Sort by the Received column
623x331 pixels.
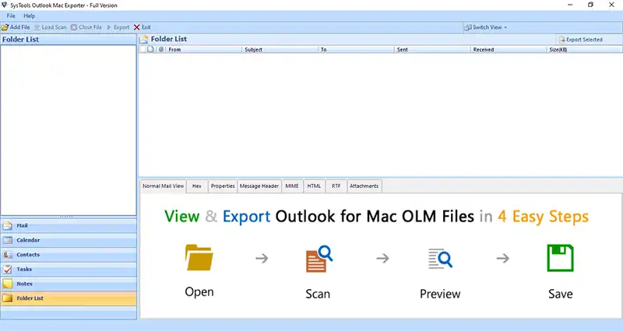pos(509,50)
